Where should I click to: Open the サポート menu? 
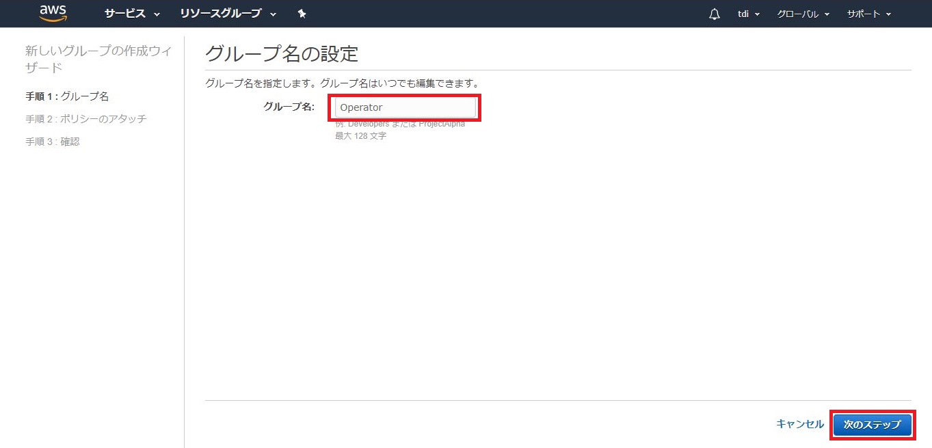868,14
